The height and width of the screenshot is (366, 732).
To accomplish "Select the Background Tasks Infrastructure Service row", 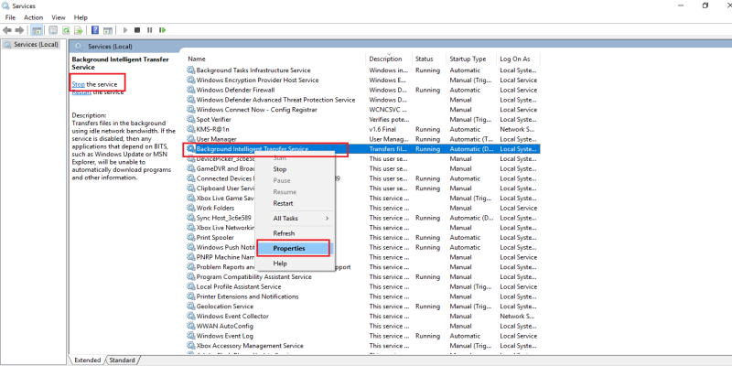I will click(362, 70).
